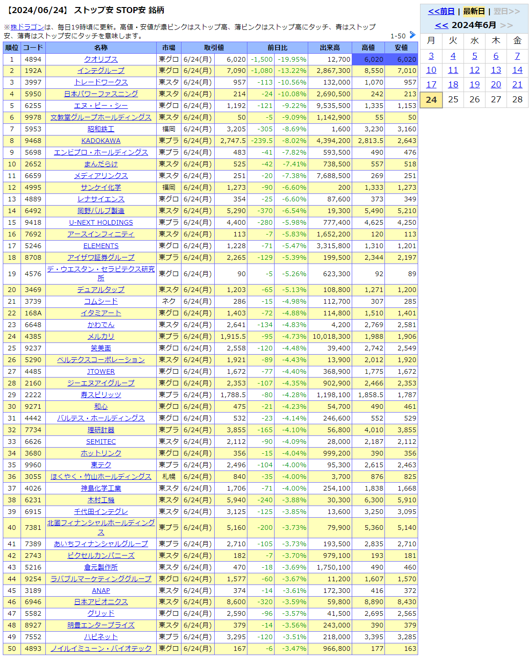
Task: Click the -19.95% change value
Action: tap(292, 59)
